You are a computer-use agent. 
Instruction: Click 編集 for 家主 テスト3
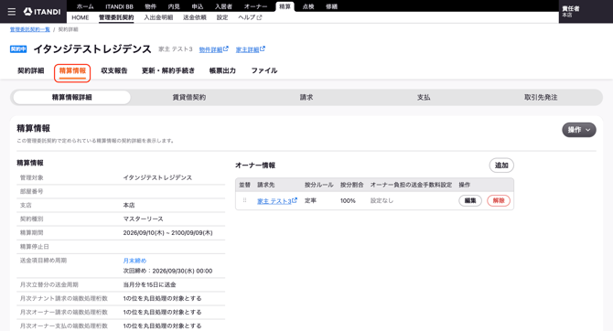pos(470,200)
